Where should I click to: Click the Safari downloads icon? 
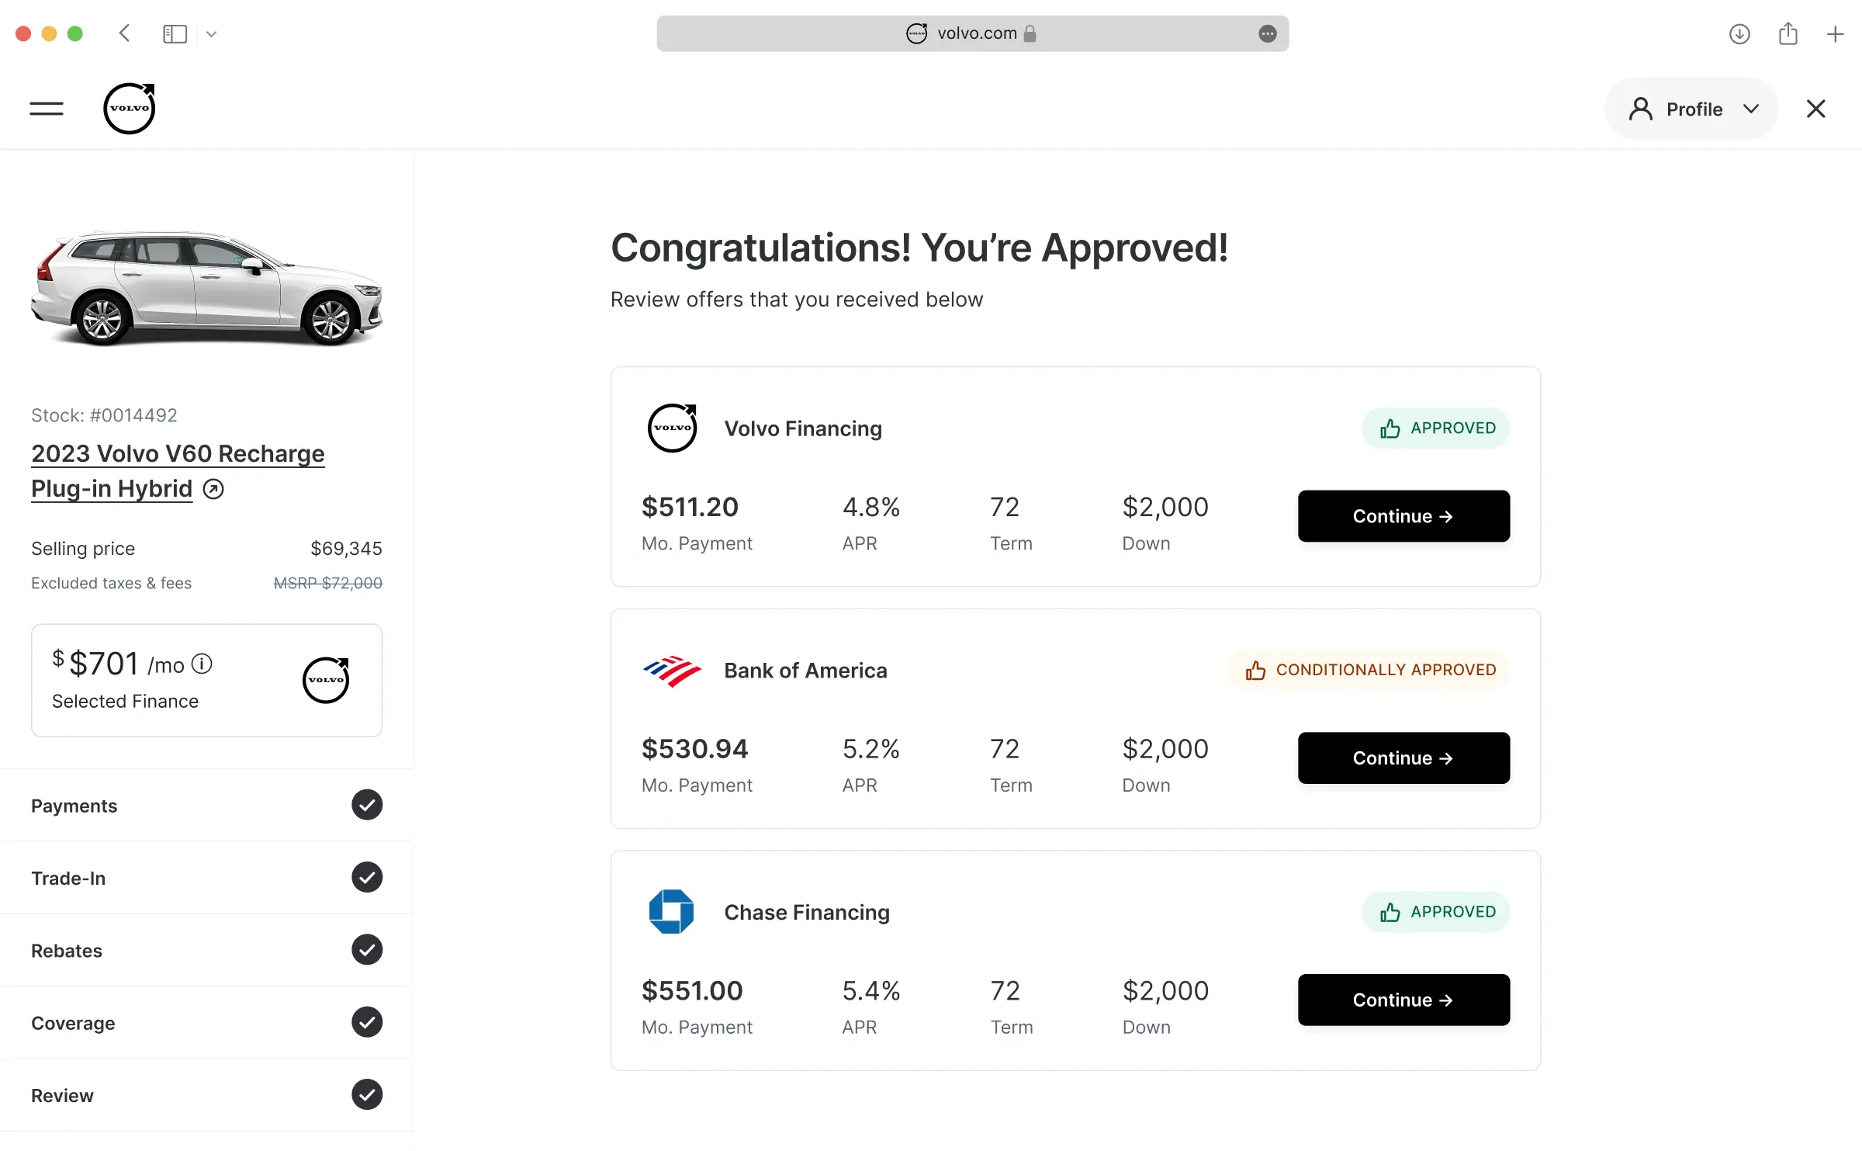[x=1739, y=33]
